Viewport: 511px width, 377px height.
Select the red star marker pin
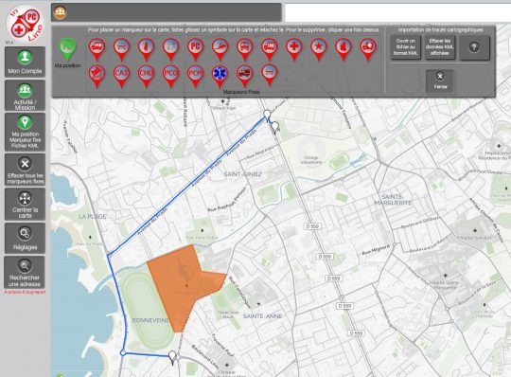(x=318, y=49)
